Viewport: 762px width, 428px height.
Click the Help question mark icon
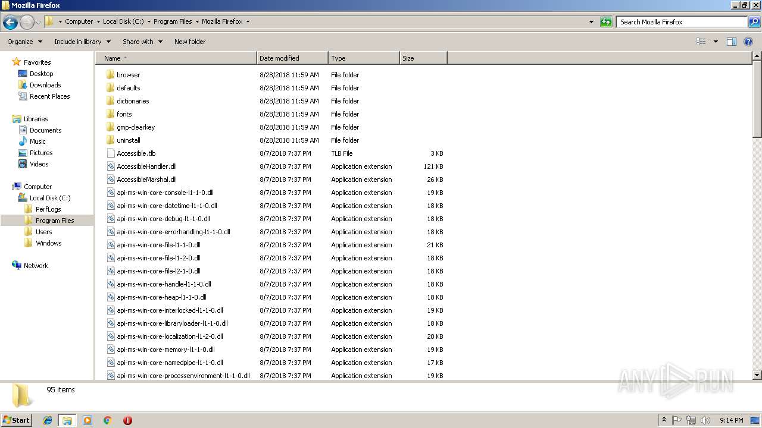click(748, 42)
